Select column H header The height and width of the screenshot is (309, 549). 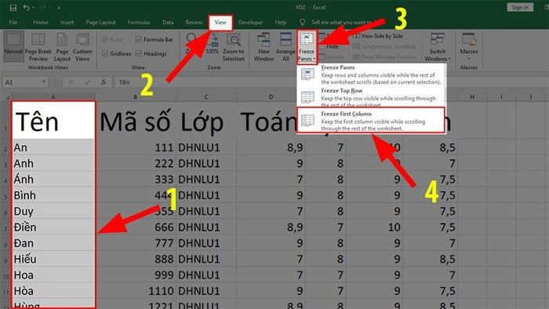(472, 97)
